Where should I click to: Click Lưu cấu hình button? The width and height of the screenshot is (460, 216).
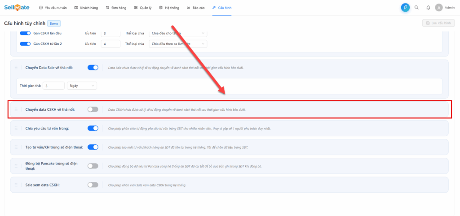pos(438,23)
